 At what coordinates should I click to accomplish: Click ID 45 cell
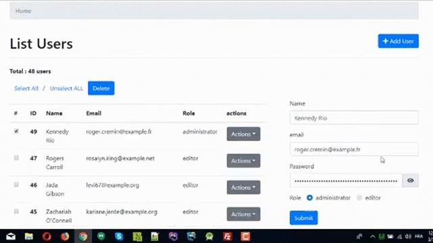click(33, 212)
